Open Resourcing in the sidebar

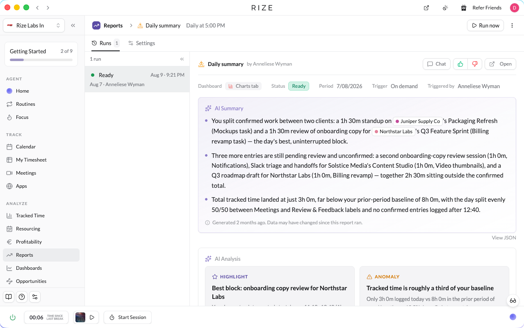41,229
